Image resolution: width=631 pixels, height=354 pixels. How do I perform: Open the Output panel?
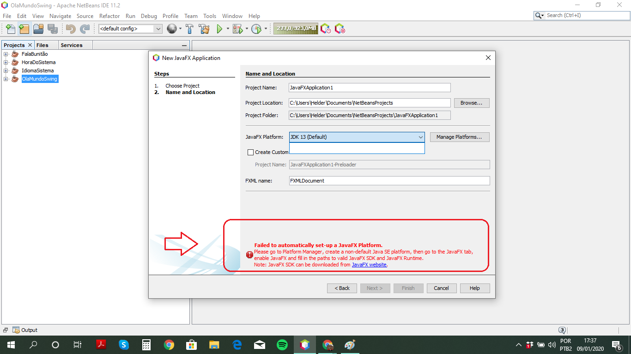pyautogui.click(x=25, y=330)
